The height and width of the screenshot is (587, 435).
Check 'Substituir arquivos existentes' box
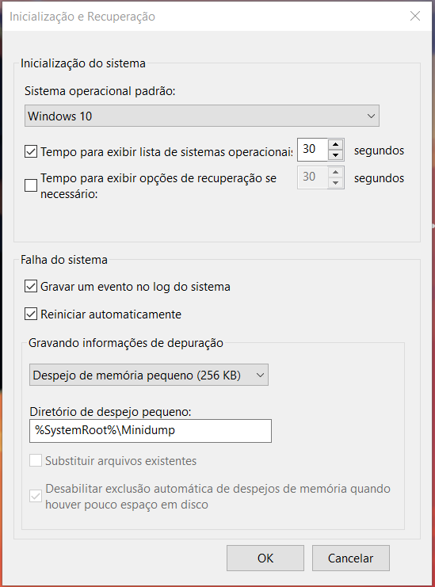[x=36, y=460]
